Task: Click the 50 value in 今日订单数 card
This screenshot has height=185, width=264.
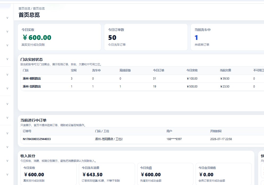Action: point(112,38)
